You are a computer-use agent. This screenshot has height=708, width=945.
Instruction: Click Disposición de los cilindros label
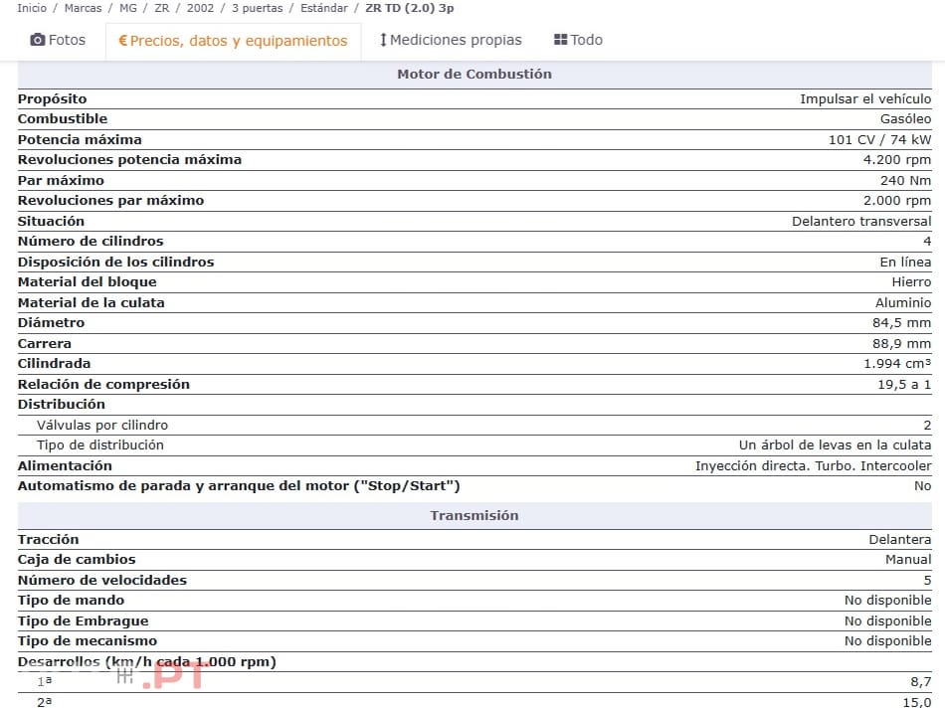115,263
